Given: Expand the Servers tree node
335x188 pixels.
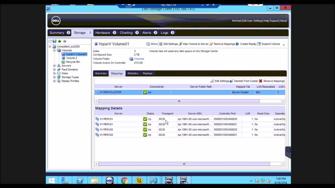Looking at the screenshot, I should (54, 66).
